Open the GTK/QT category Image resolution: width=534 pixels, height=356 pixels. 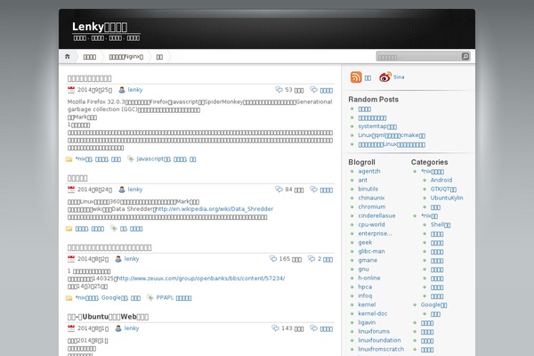pyautogui.click(x=443, y=189)
